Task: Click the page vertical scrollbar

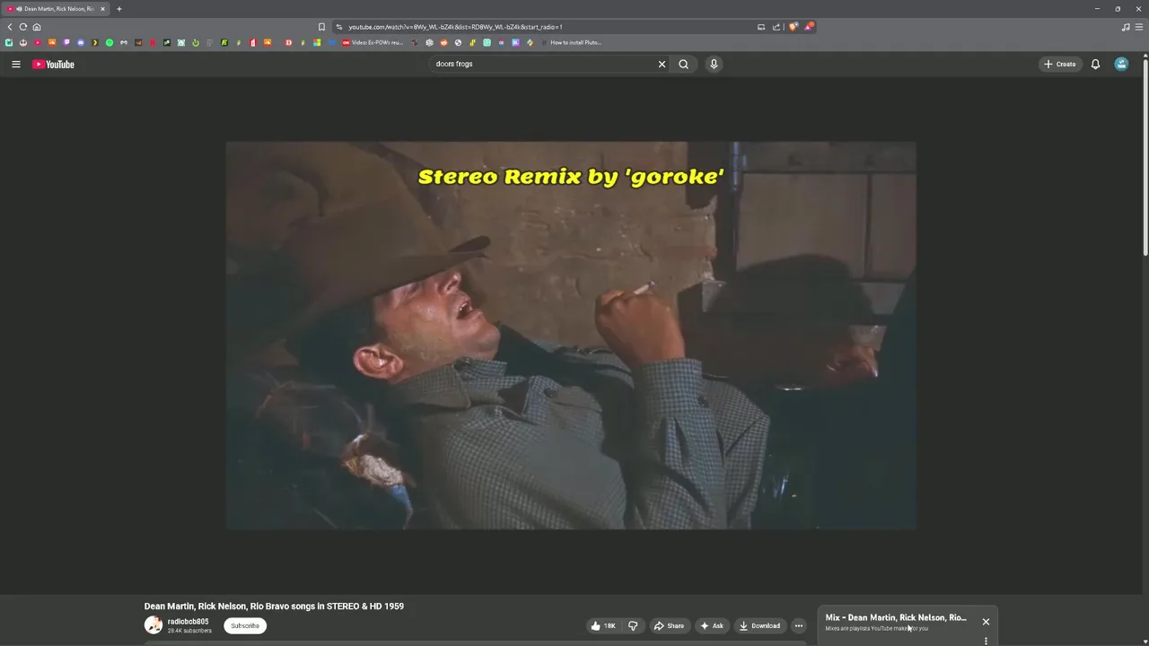Action: tap(1145, 157)
